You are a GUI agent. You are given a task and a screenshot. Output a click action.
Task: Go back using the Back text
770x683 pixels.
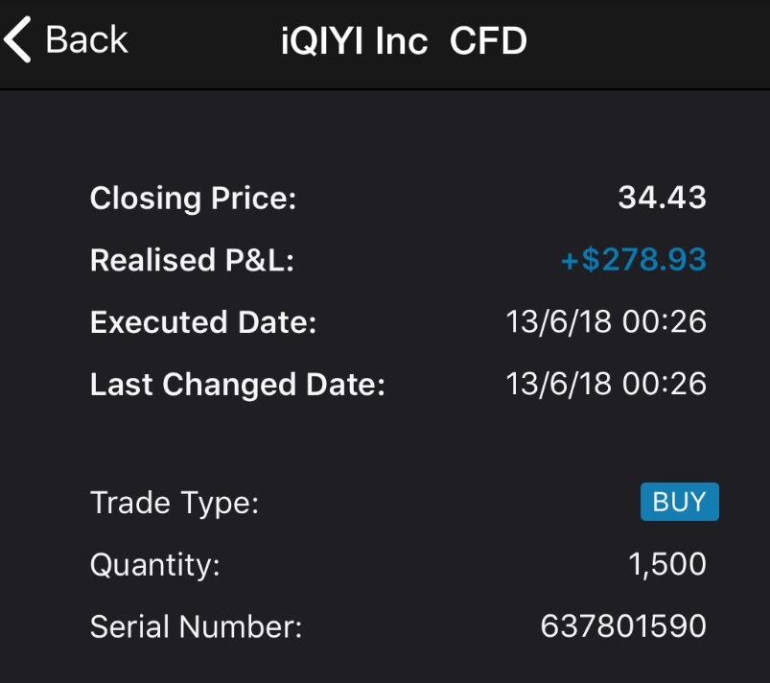86,40
